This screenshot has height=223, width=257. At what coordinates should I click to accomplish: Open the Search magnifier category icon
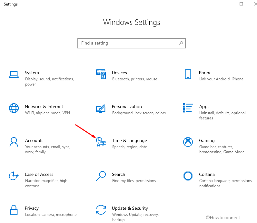(101, 176)
